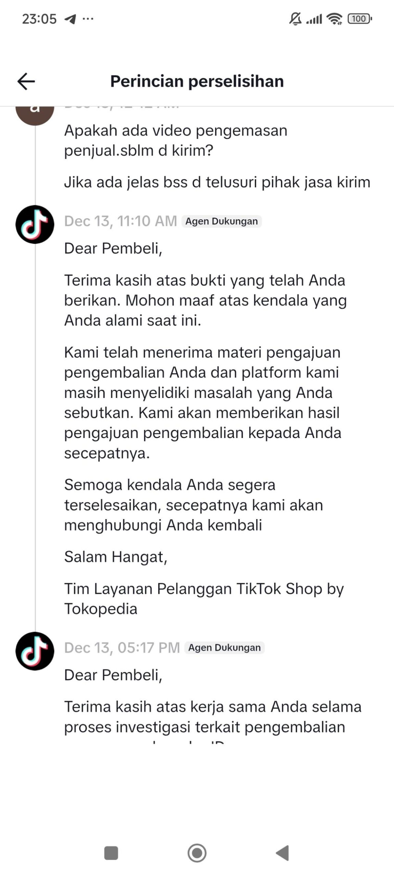
Task: Tap the battery indicator showing 100
Action: [359, 19]
